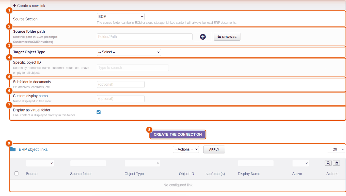Open the Source Section ECM dropdown

click(x=121, y=17)
